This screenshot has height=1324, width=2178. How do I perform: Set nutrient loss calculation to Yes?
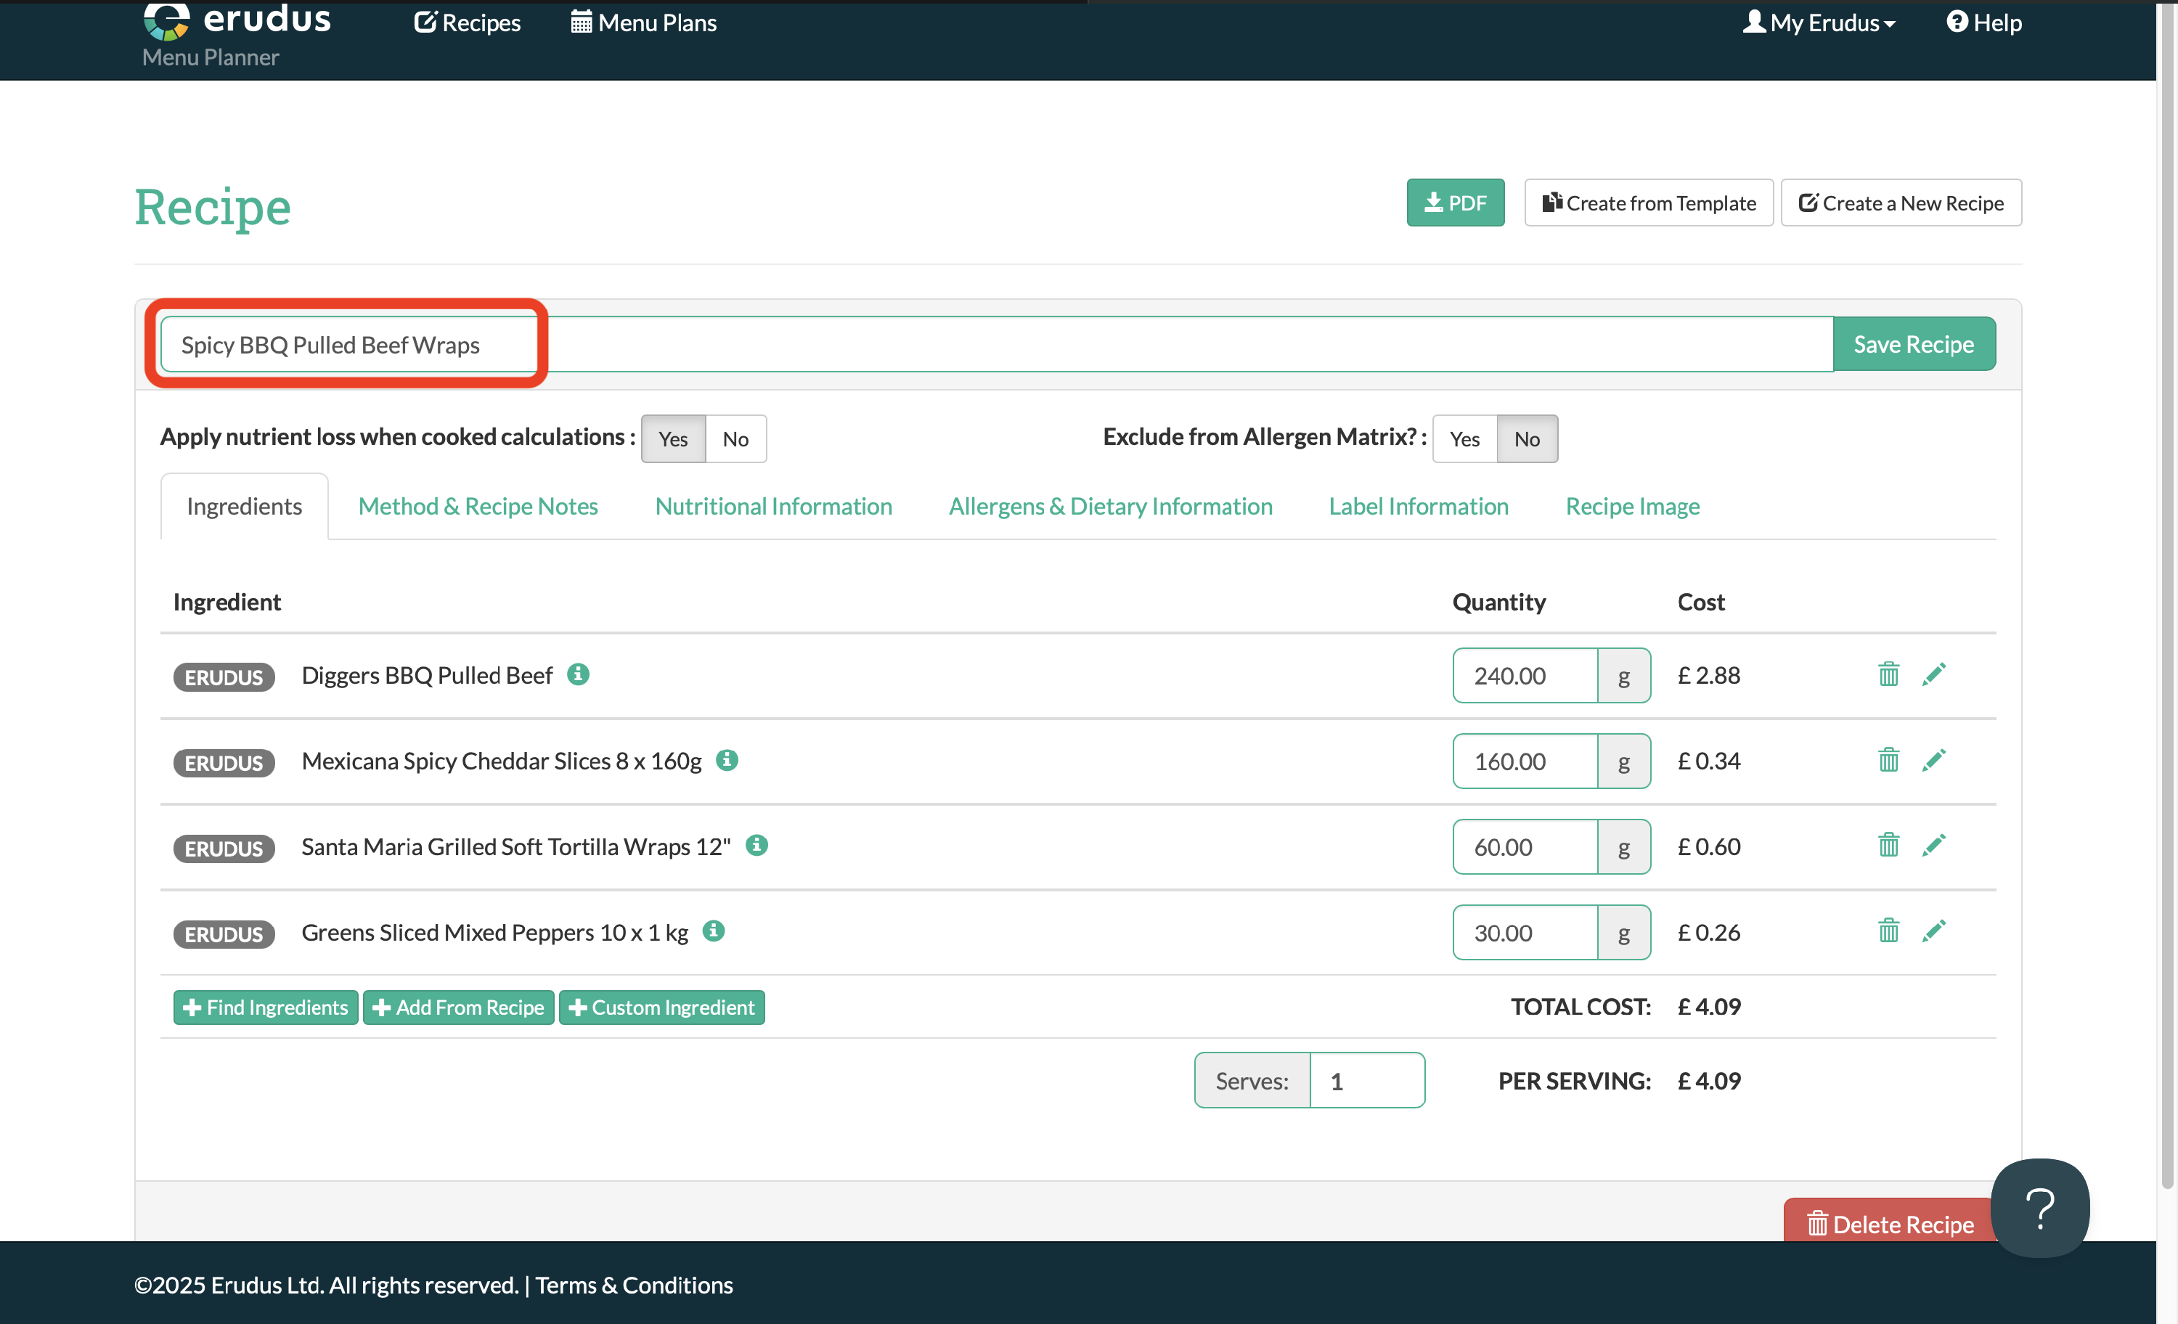pos(673,439)
